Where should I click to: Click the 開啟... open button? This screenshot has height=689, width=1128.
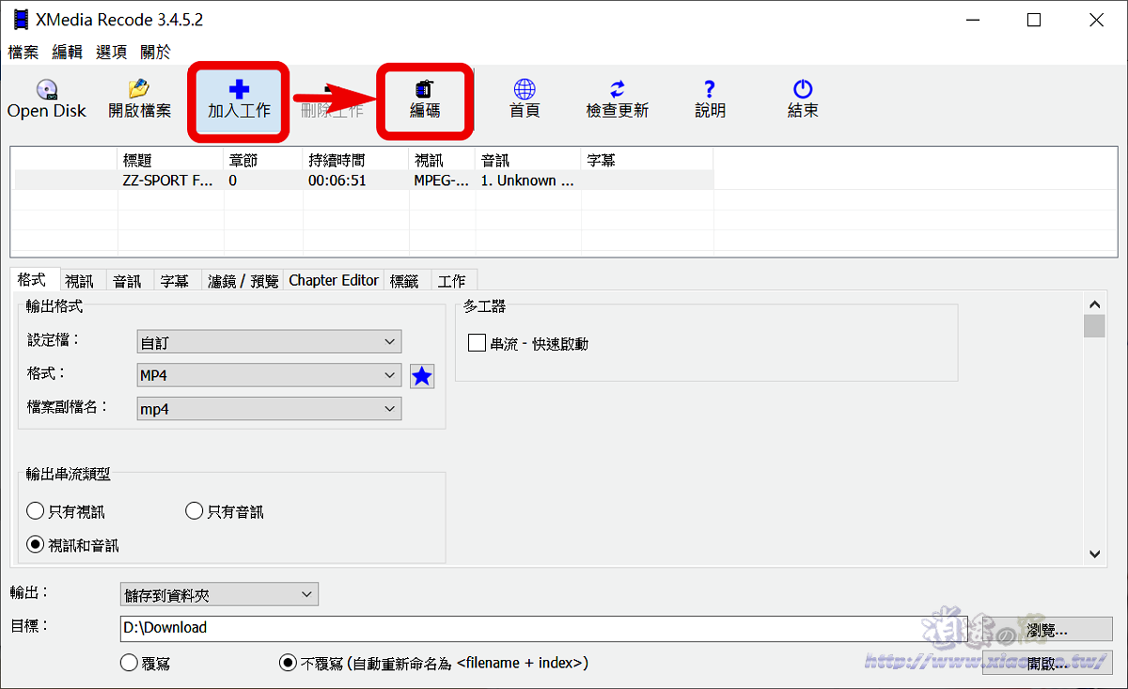[x=1047, y=663]
